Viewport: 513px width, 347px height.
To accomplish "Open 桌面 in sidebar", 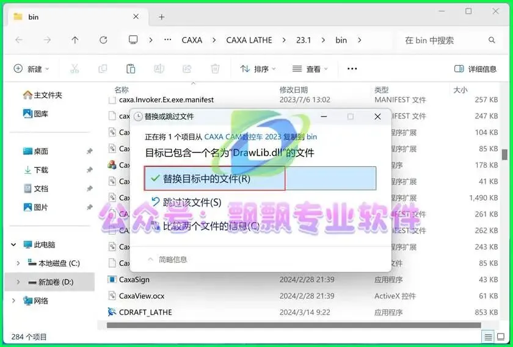I will pos(35,151).
